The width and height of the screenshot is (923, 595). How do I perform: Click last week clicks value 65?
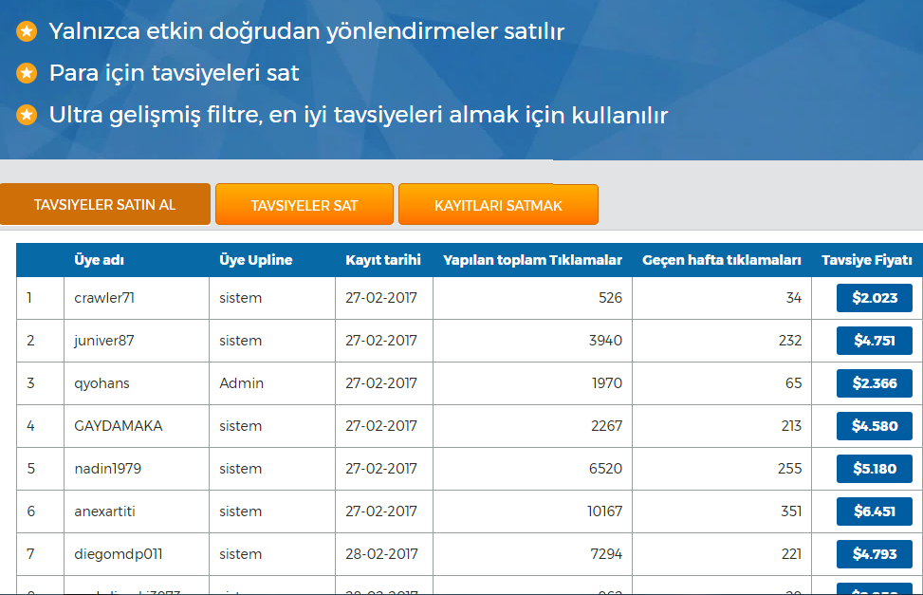[793, 383]
